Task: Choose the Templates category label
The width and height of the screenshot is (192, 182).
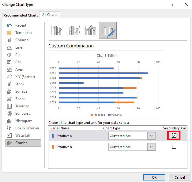Action: tap(24, 33)
